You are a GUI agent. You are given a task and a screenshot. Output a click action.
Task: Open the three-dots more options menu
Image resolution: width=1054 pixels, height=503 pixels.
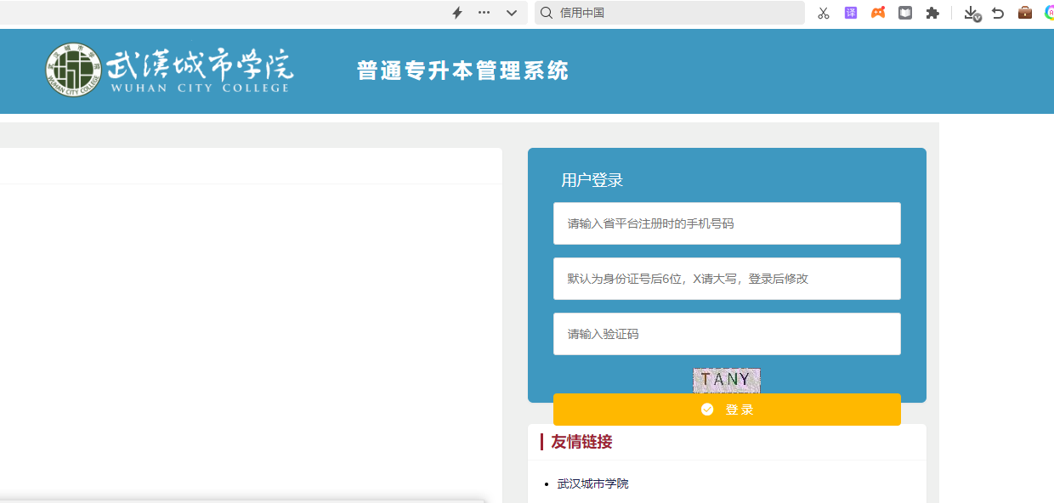pos(484,13)
